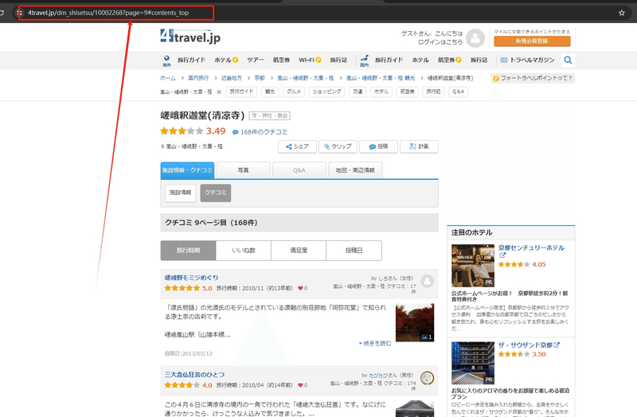Remove the 嵐山・嵯峨野 area filter with X

pyautogui.click(x=219, y=92)
